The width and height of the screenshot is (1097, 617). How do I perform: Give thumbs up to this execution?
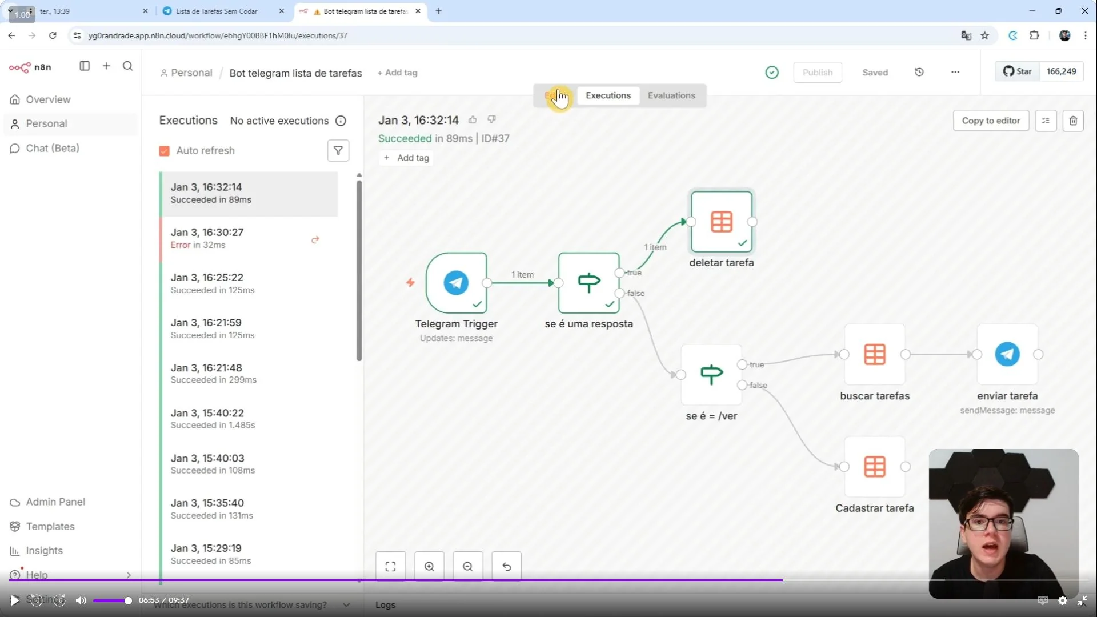click(x=473, y=120)
